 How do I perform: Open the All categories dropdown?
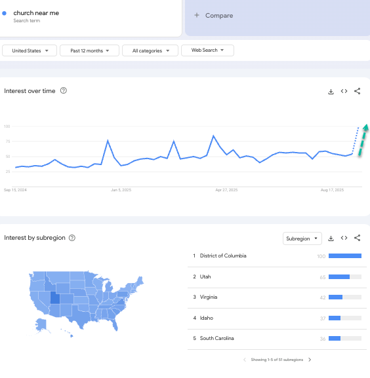coord(150,50)
